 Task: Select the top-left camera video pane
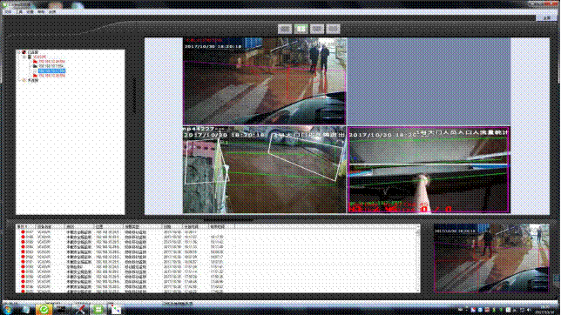pos(265,81)
